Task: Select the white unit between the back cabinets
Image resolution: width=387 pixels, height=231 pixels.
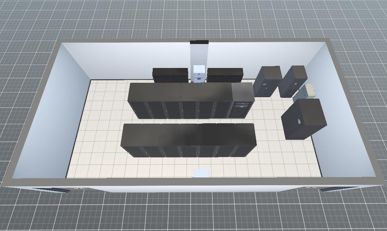Action: (199, 74)
